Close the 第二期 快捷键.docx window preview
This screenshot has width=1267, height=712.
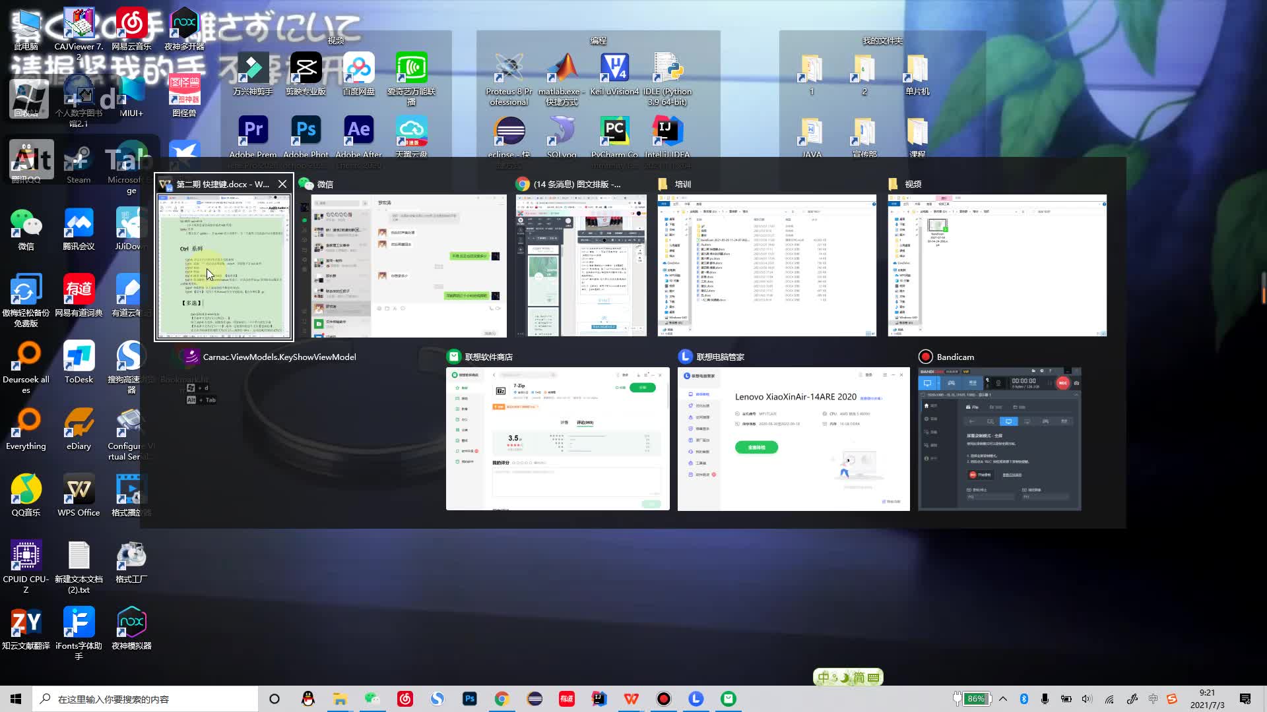(x=282, y=184)
